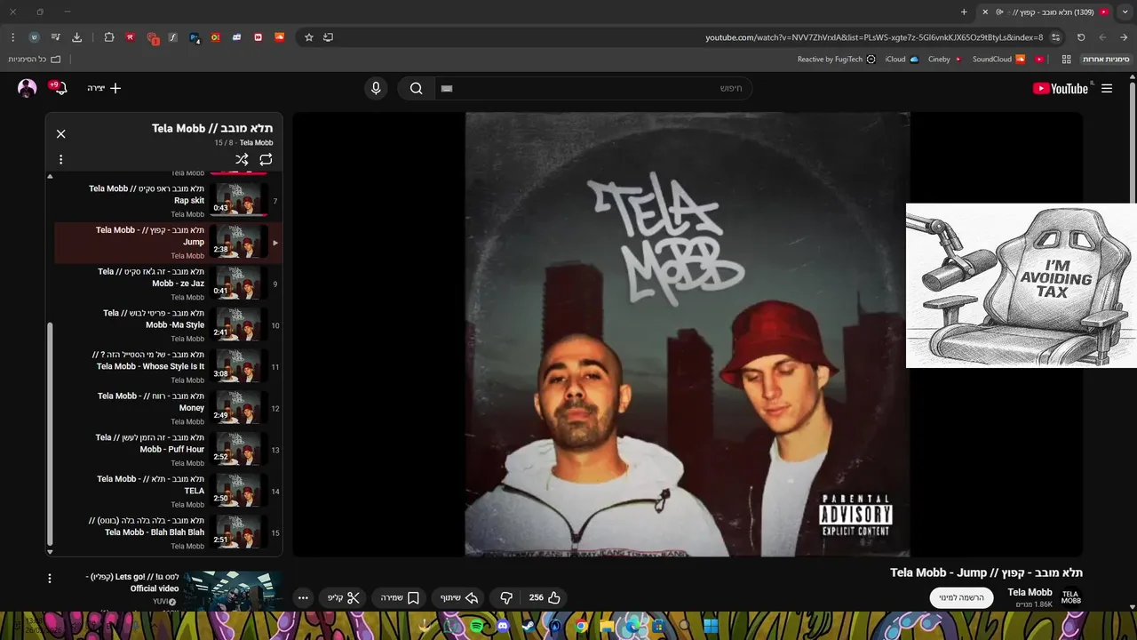Viewport: 1137px width, 640px height.
Task: Toggle playlist loop
Action: click(266, 159)
